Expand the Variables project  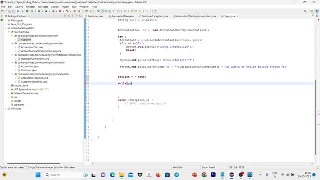(6, 109)
